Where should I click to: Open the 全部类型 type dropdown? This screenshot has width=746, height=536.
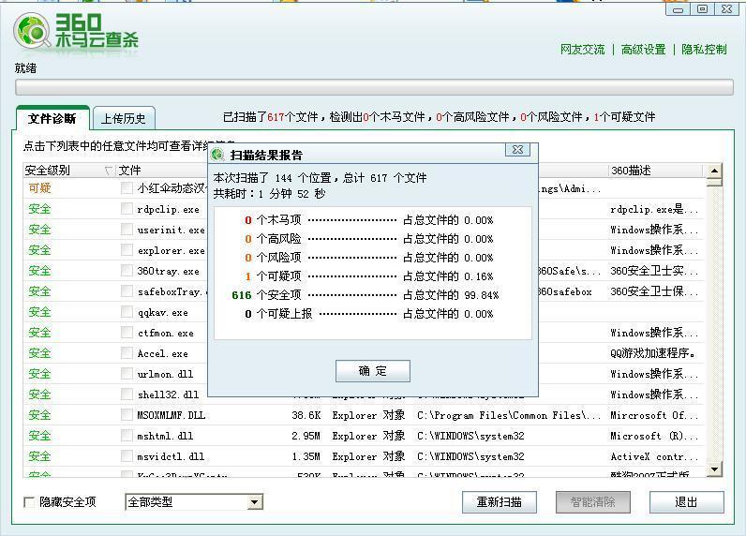[255, 501]
